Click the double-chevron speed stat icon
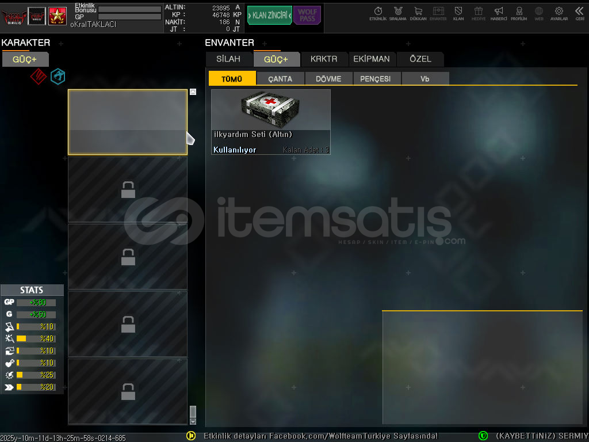This screenshot has height=442, width=589. pos(9,387)
